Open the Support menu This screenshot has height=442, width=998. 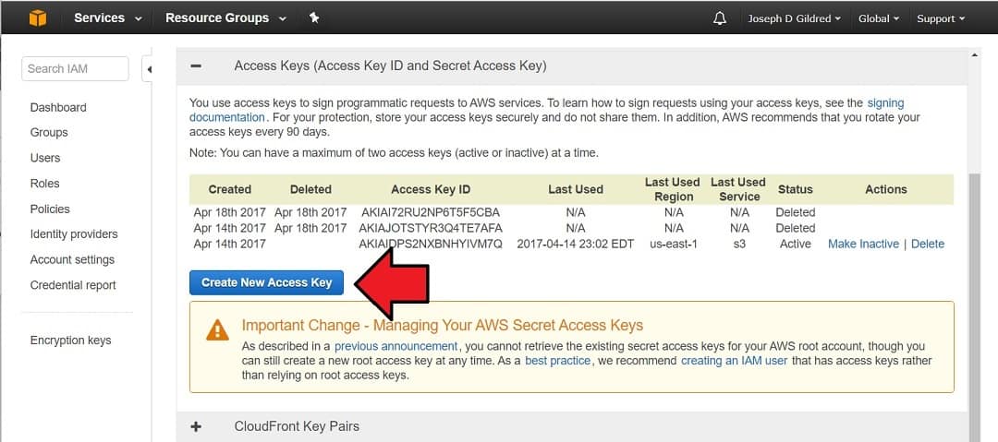pyautogui.click(x=941, y=18)
